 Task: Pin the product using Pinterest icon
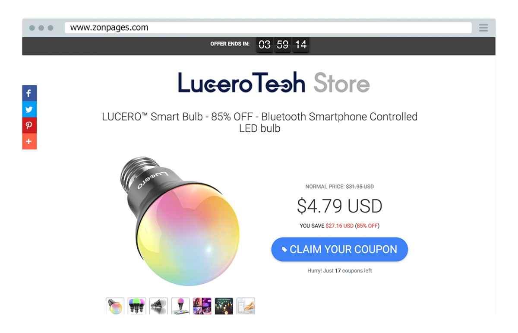point(29,125)
